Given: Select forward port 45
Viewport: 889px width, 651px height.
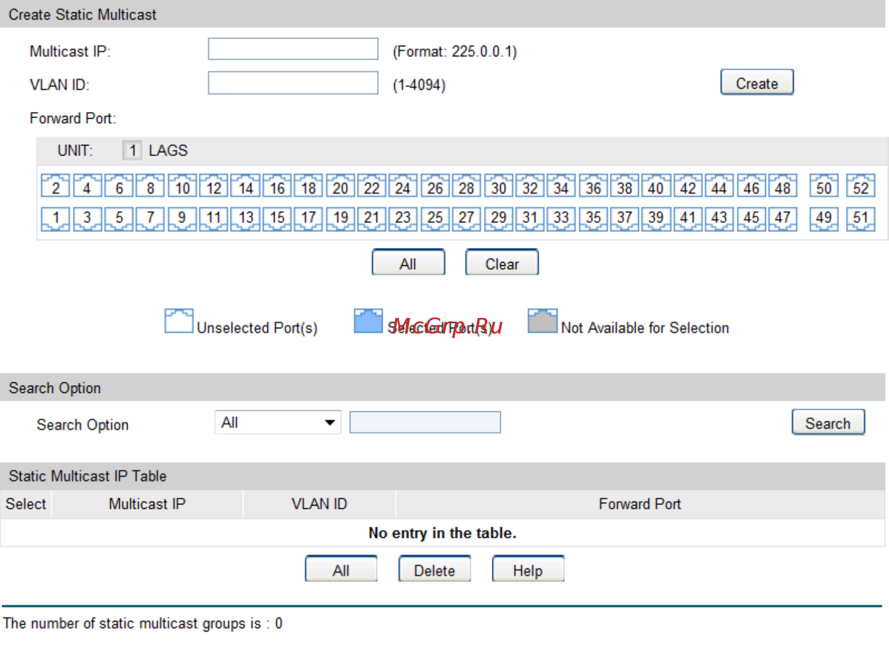Looking at the screenshot, I should [x=751, y=219].
